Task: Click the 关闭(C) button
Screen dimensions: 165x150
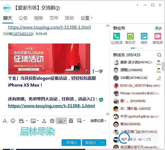Action: point(71,143)
